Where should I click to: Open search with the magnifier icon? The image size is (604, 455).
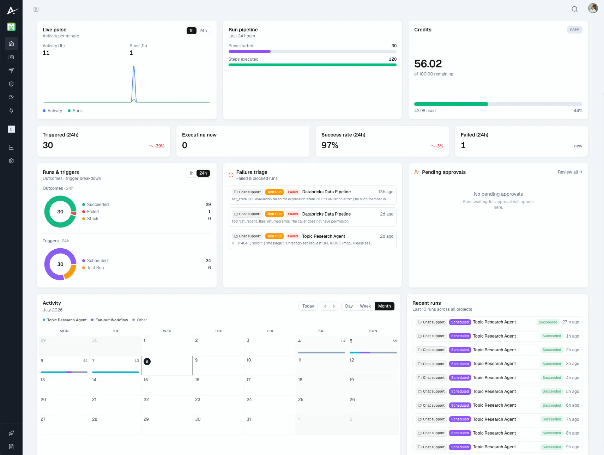[575, 9]
